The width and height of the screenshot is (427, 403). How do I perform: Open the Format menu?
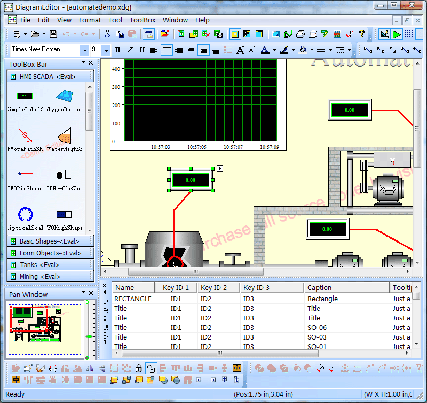90,20
